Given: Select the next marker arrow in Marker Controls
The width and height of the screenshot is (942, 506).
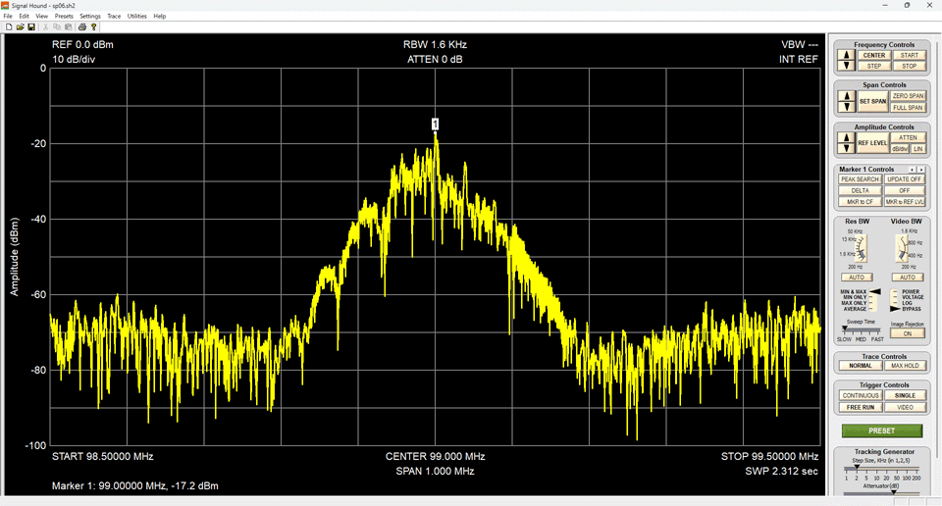Looking at the screenshot, I should point(921,170).
